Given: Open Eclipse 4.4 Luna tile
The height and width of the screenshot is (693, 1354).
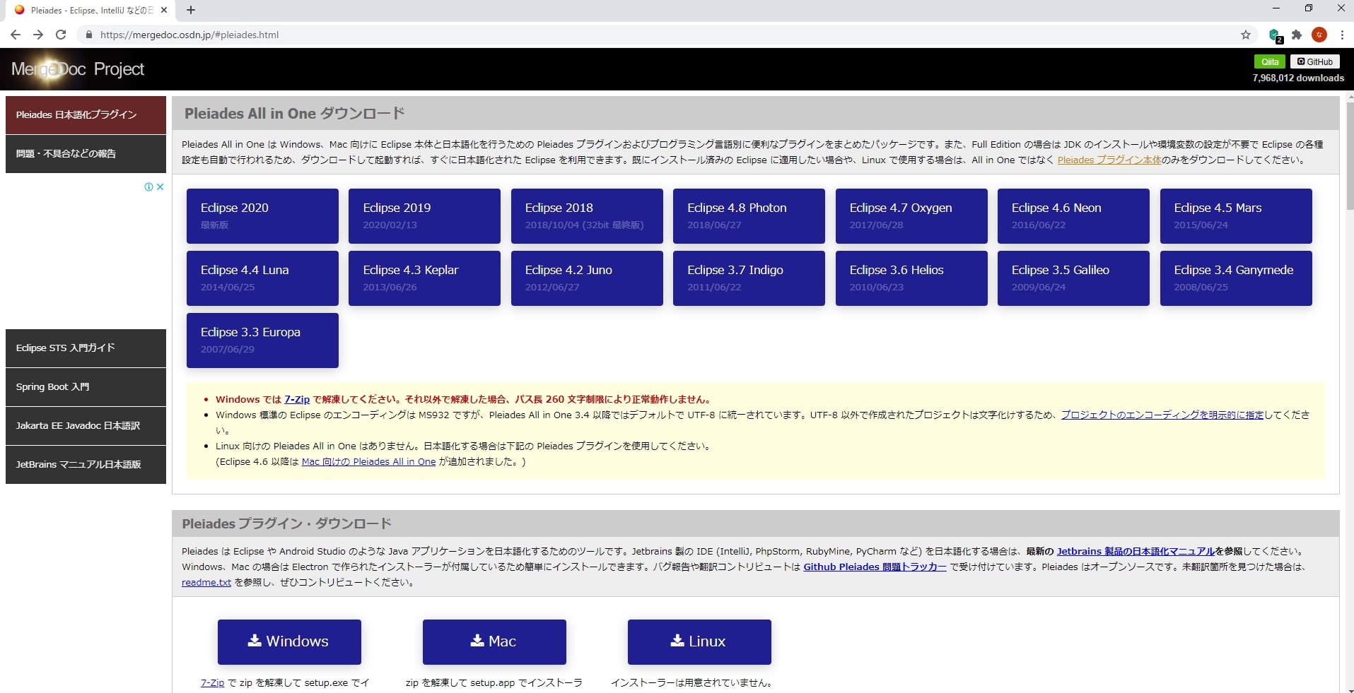Looking at the screenshot, I should pos(262,278).
